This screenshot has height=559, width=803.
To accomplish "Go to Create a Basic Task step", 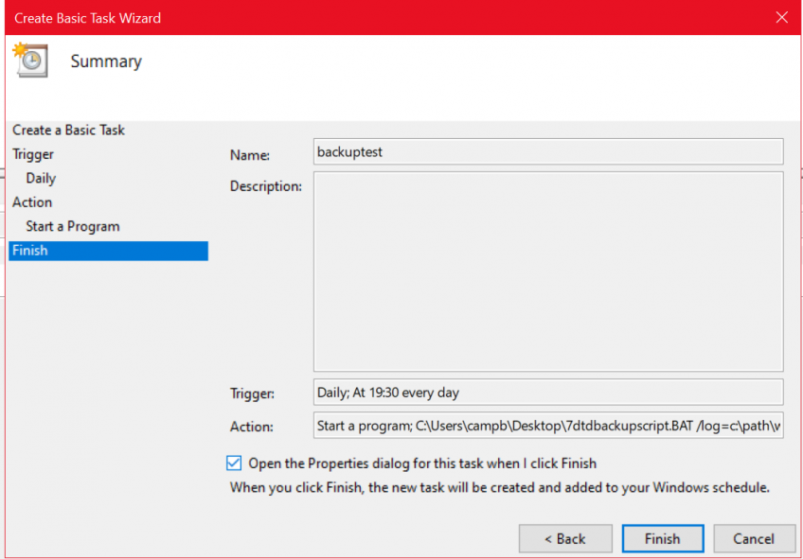I will coord(68,130).
